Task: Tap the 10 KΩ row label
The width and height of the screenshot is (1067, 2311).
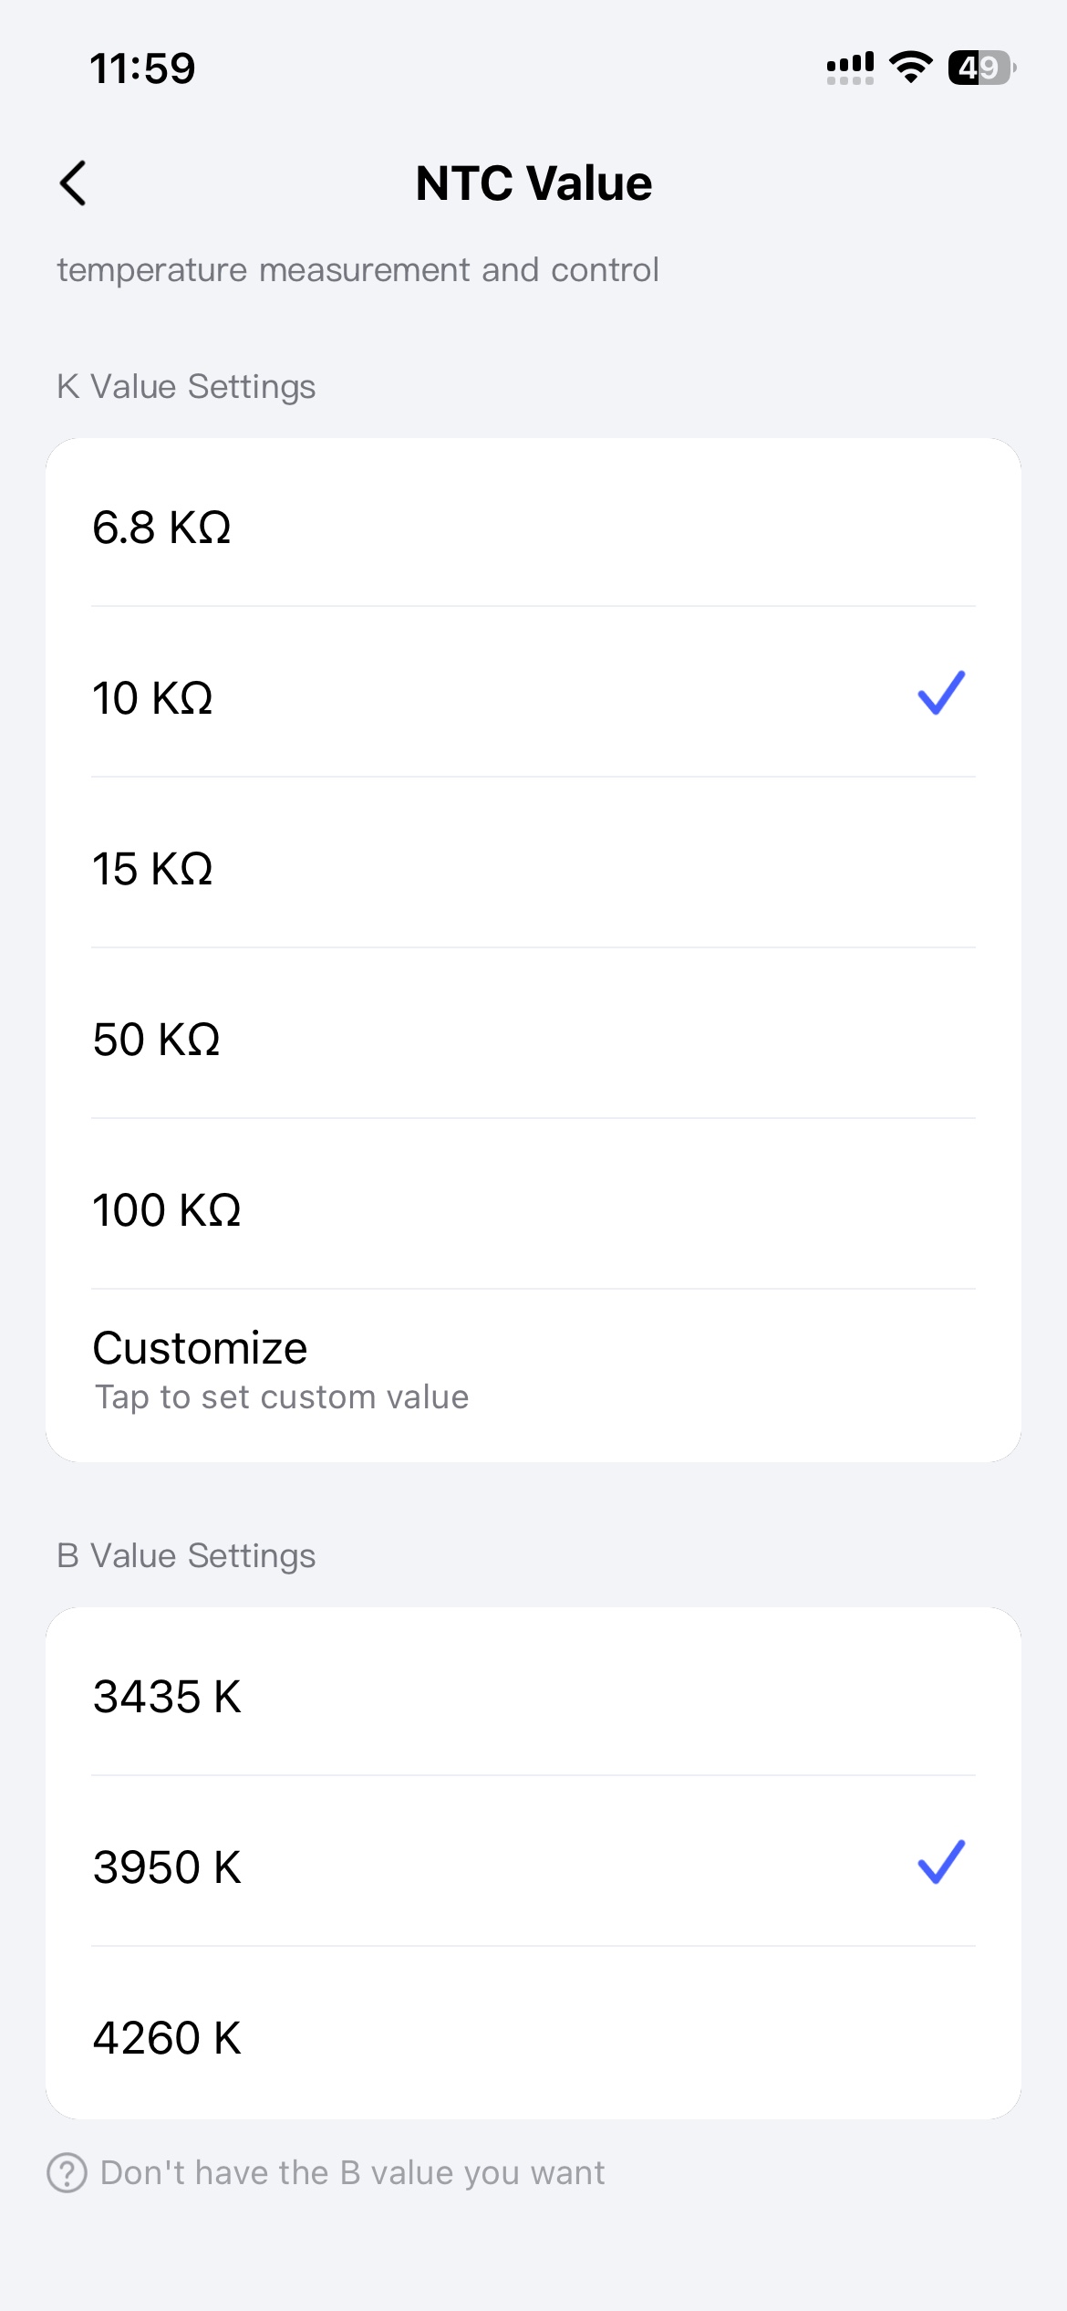Action: click(153, 698)
